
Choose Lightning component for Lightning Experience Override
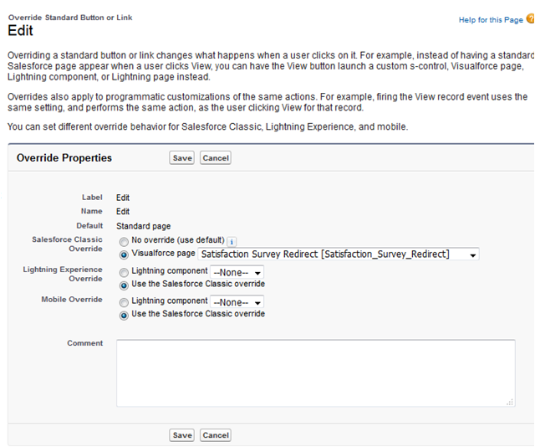tap(125, 272)
